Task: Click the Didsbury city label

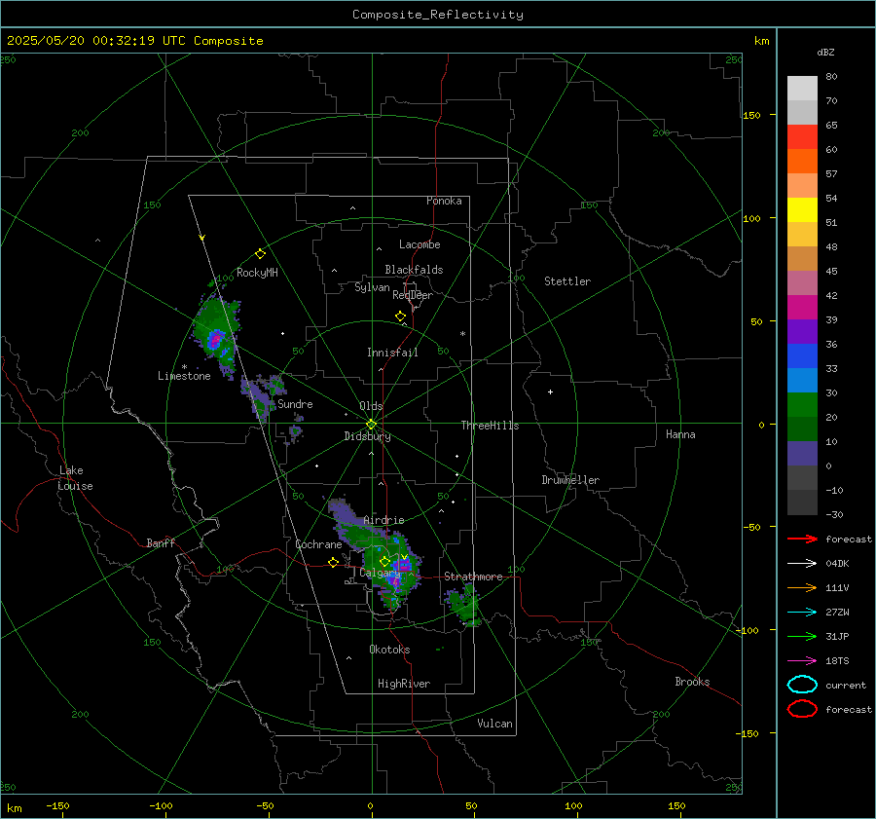Action: 367,436
